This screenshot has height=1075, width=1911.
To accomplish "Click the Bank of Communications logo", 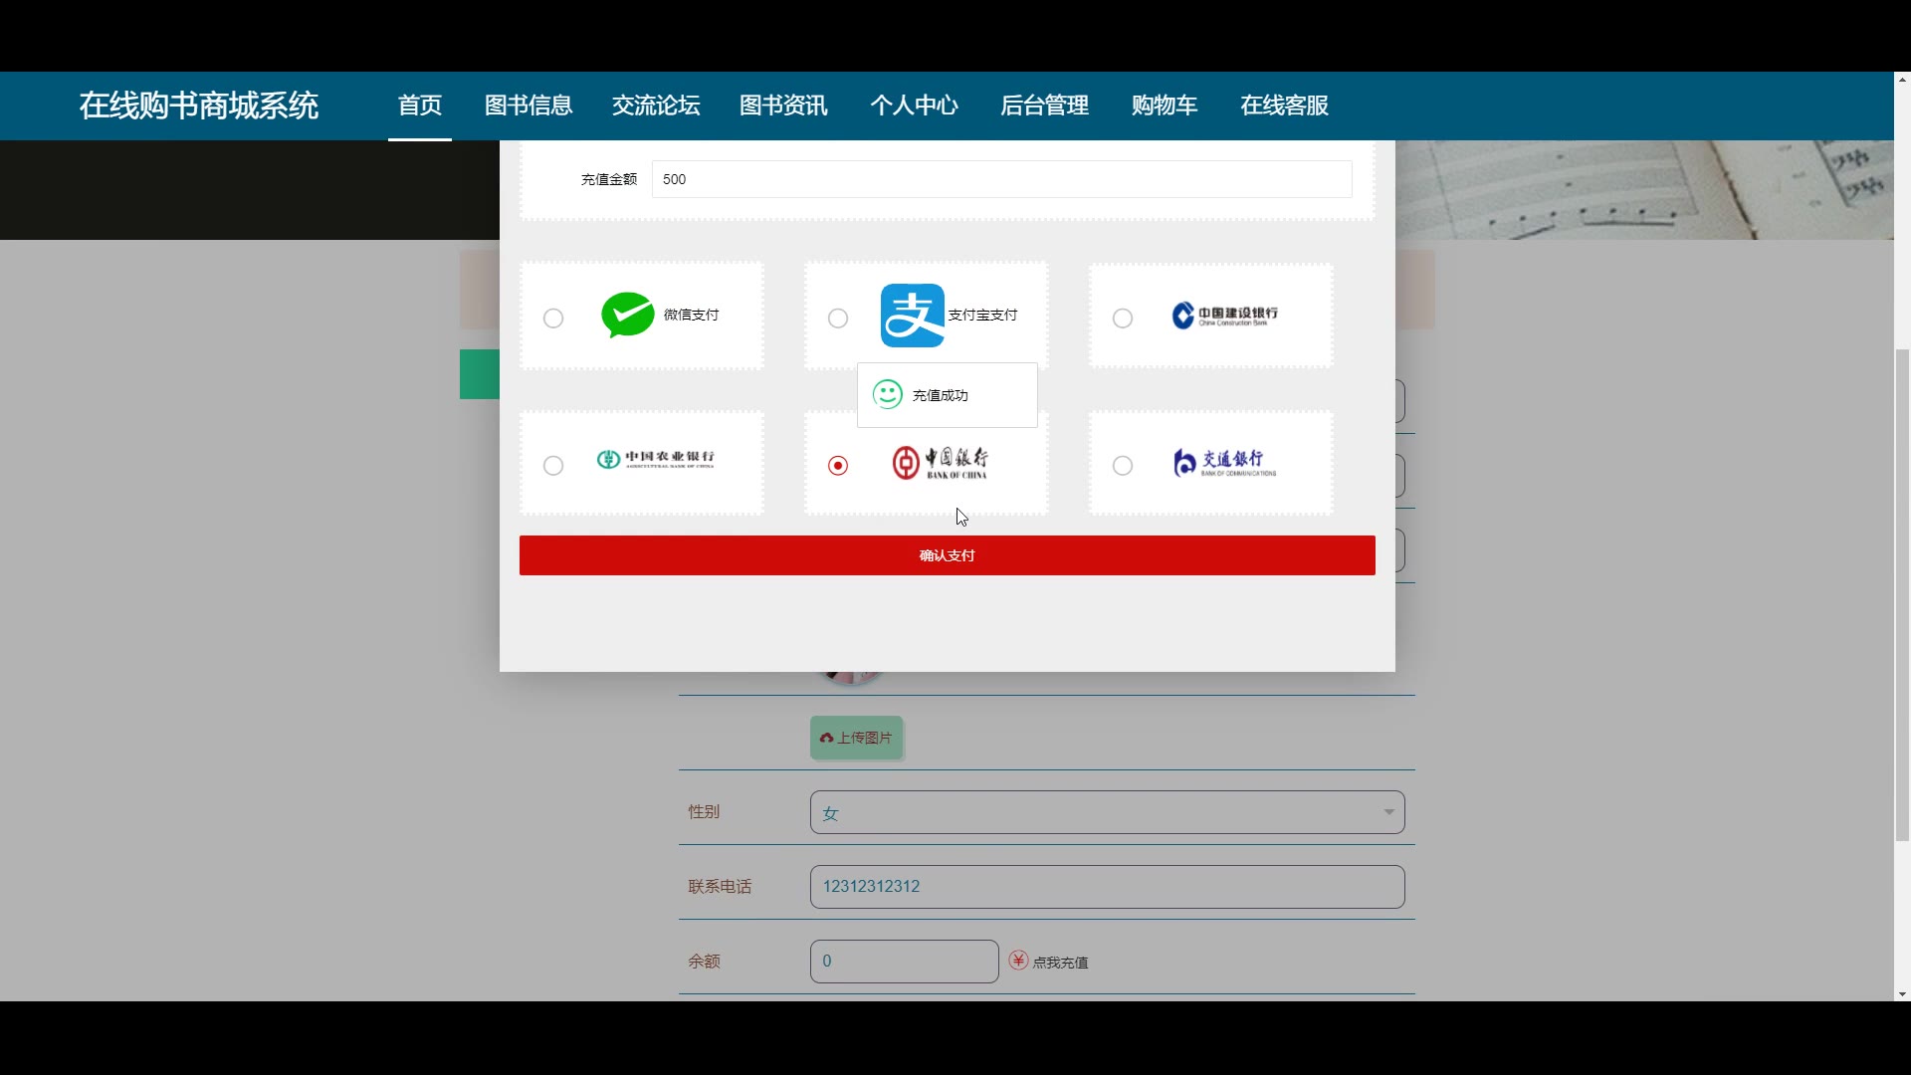I will coord(1224,463).
